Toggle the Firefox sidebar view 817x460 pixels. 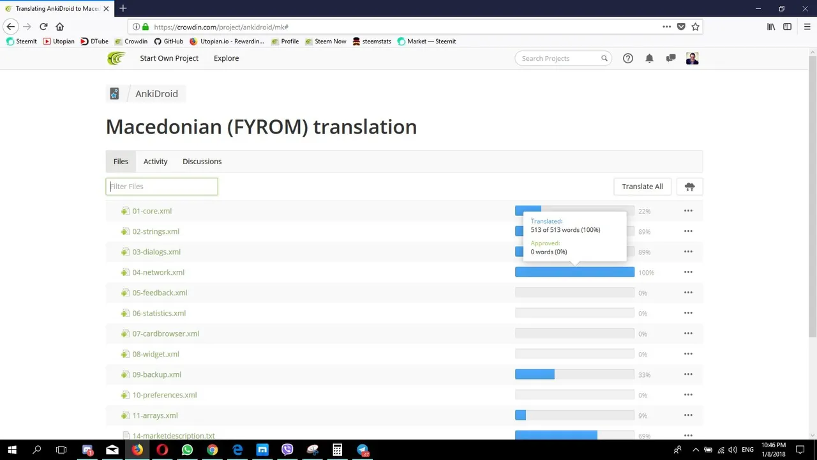(x=788, y=27)
